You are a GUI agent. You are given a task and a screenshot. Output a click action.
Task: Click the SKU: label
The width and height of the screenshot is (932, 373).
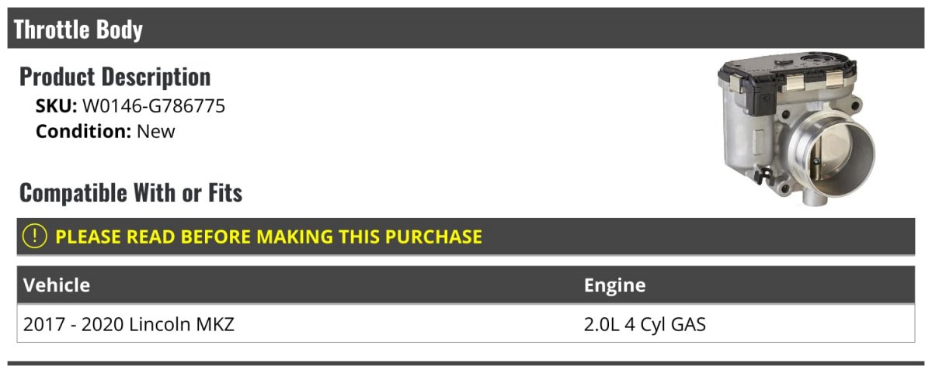click(x=56, y=106)
